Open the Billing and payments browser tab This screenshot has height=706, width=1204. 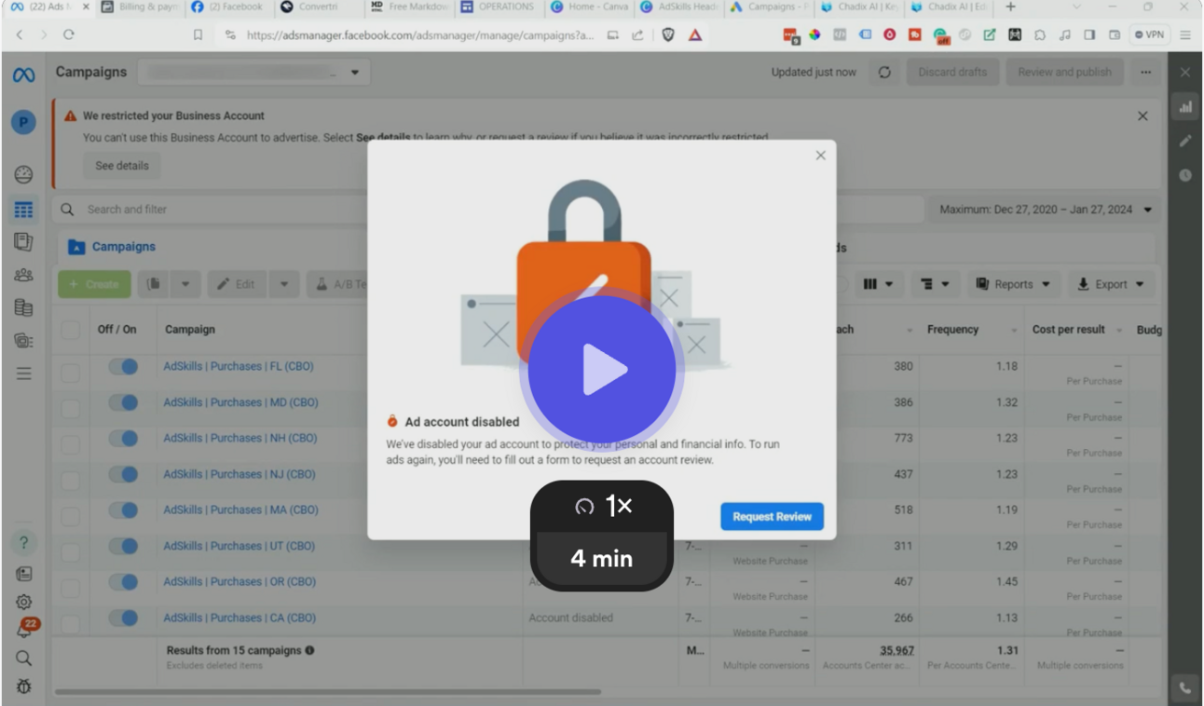139,7
